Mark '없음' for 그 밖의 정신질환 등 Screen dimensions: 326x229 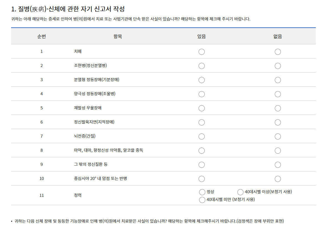tap(278, 164)
